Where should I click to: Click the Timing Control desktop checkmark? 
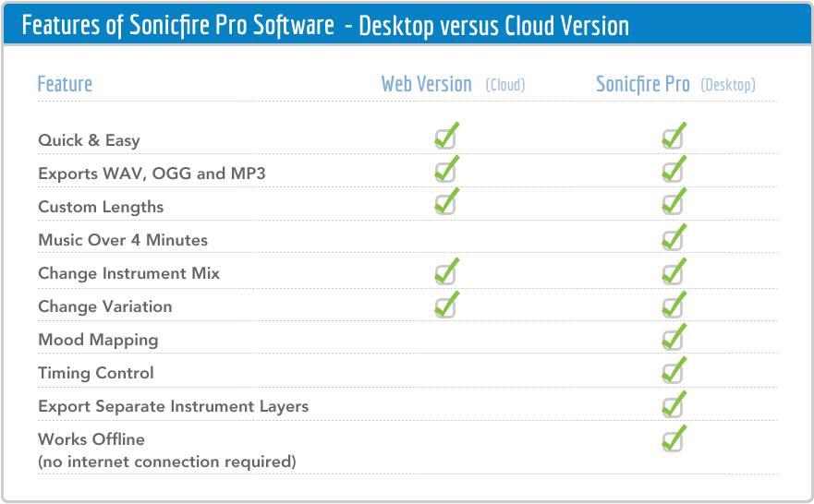(674, 370)
